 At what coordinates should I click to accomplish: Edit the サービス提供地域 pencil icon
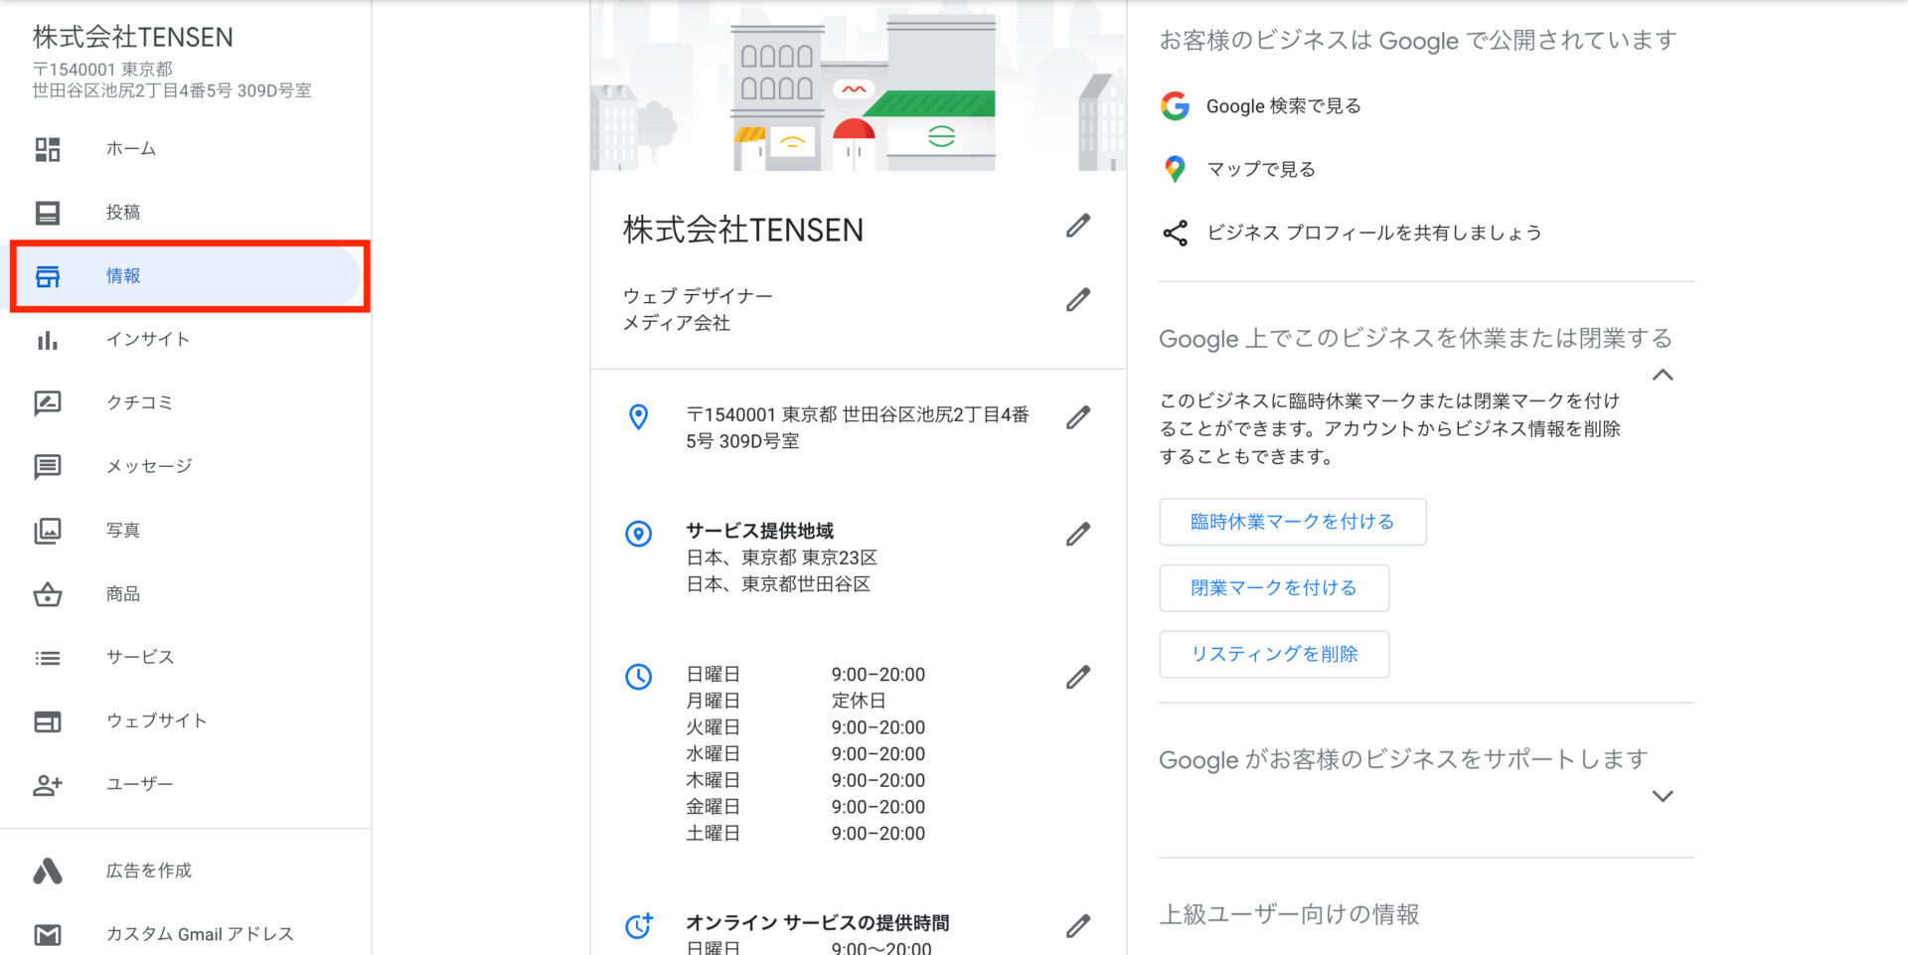click(1078, 535)
